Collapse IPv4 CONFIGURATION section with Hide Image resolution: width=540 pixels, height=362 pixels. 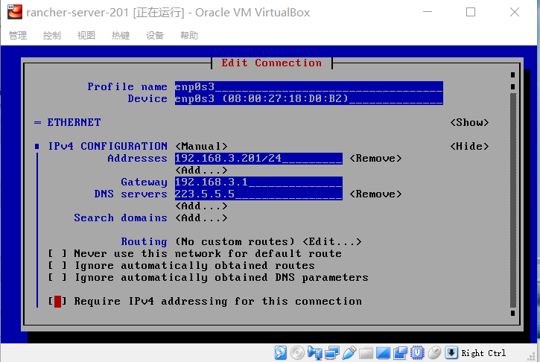pos(469,147)
